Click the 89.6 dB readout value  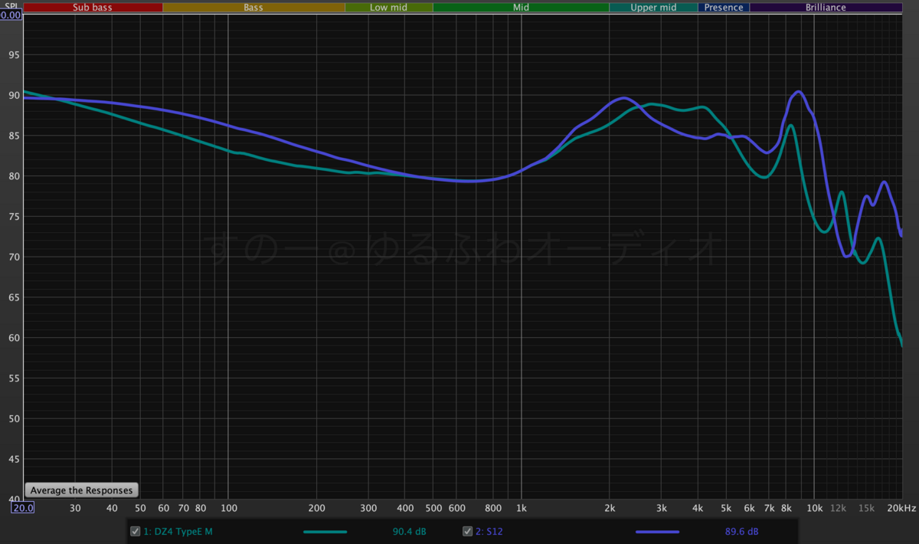pyautogui.click(x=741, y=531)
